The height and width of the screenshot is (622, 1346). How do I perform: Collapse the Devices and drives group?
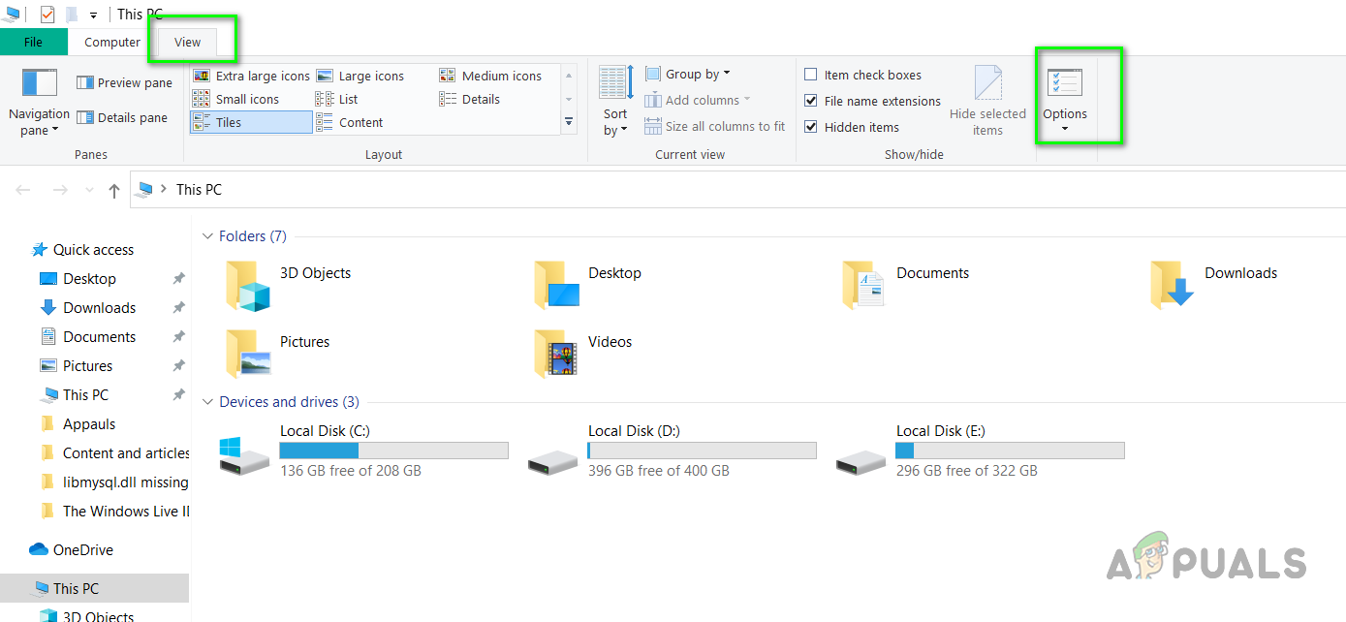[208, 402]
